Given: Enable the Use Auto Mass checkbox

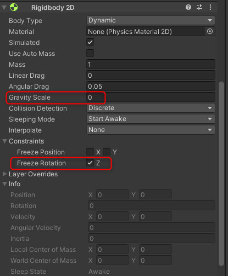Looking at the screenshot, I should [x=90, y=53].
